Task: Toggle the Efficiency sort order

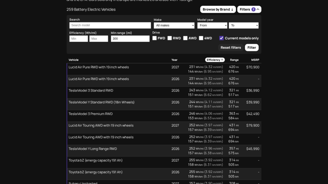Action: (215, 60)
